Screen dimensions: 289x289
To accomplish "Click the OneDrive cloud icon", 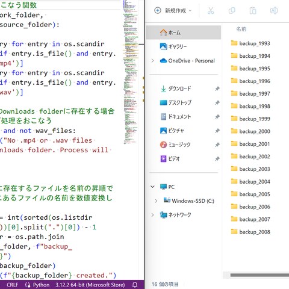I will [163, 61].
